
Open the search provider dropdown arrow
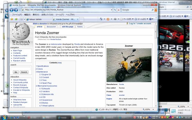[156, 10]
